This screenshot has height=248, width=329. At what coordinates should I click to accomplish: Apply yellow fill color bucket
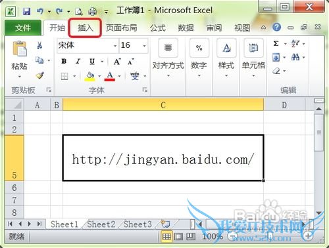pos(89,76)
